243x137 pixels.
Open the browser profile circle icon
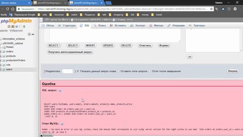point(235,9)
